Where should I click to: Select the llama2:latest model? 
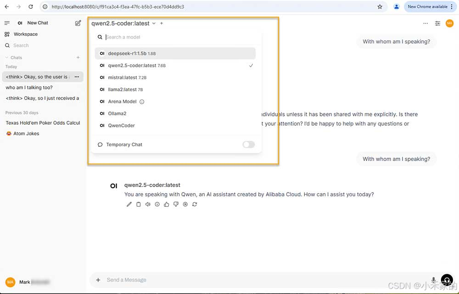tap(175, 89)
